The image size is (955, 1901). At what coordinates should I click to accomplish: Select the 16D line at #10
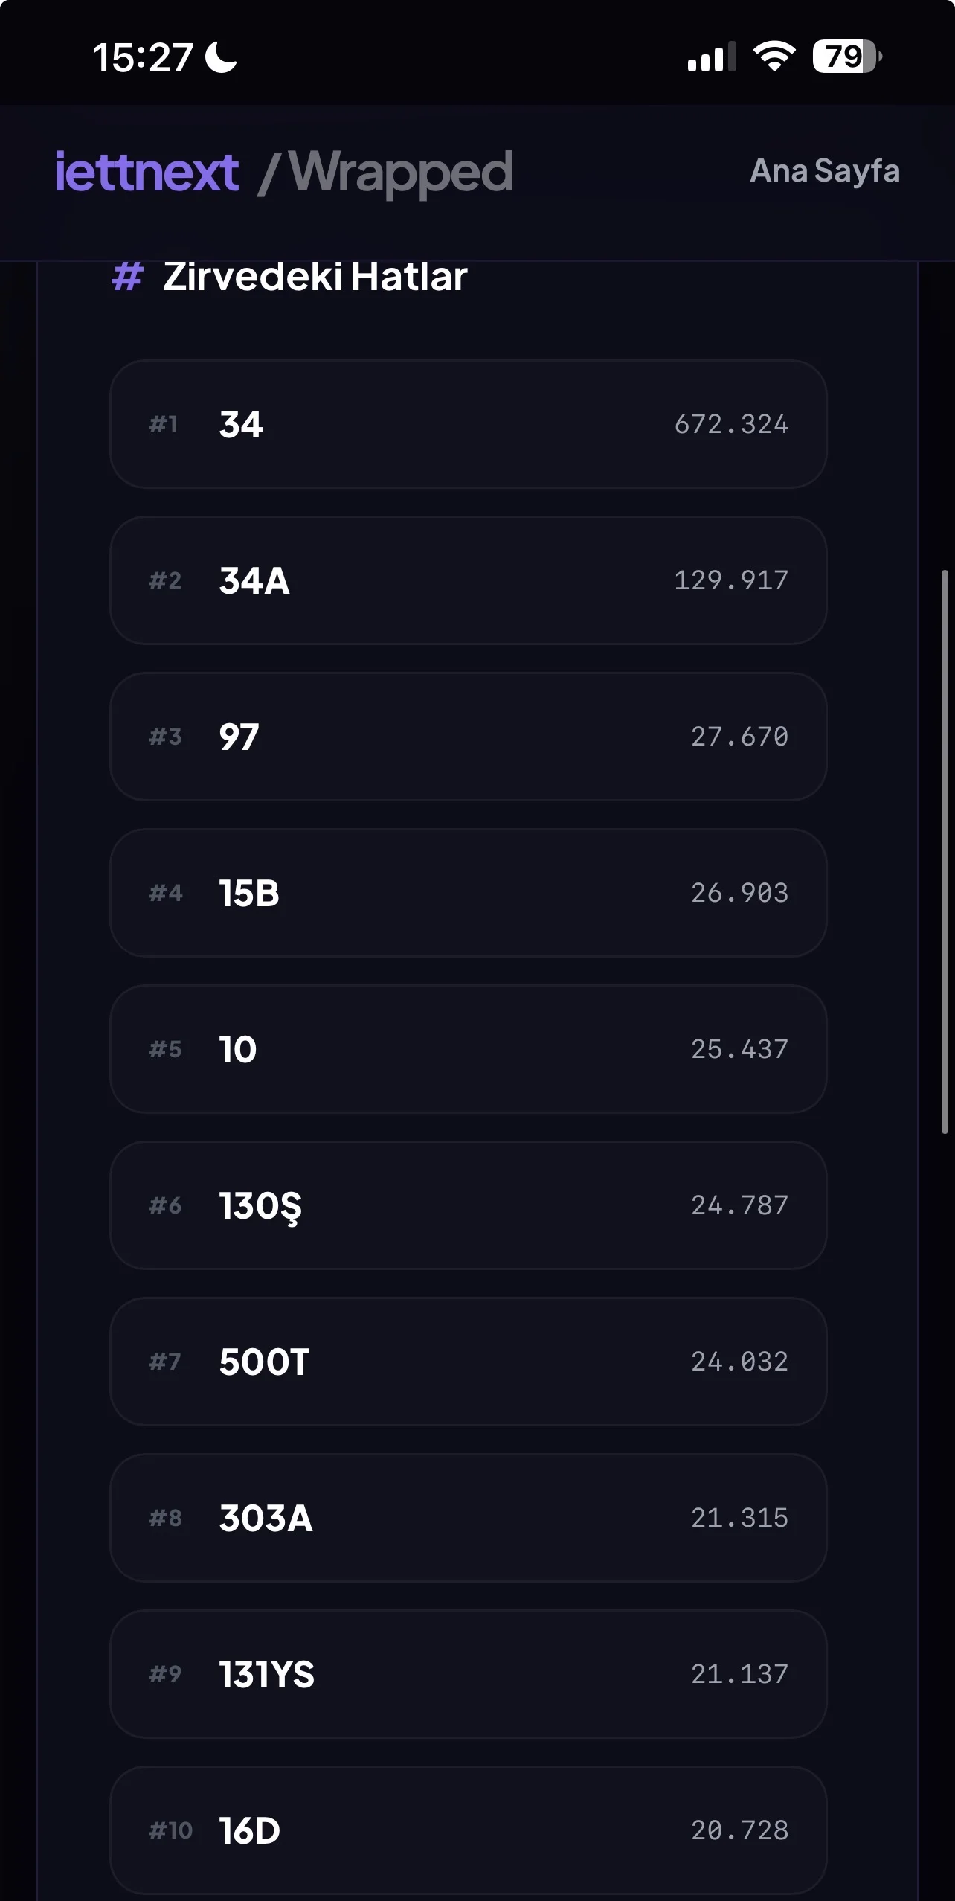(468, 1830)
